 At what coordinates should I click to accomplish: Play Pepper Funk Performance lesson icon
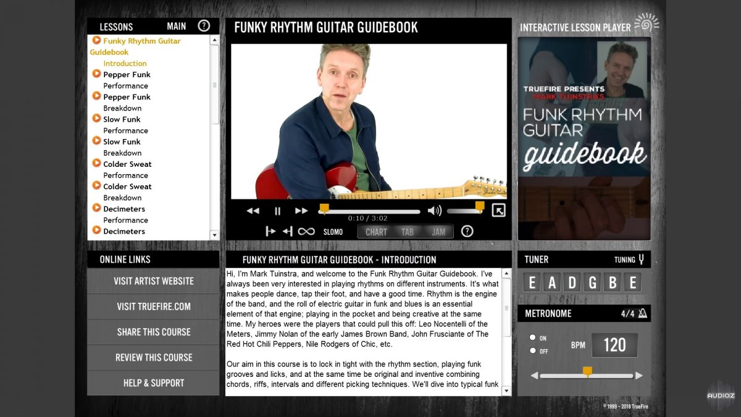pos(96,74)
